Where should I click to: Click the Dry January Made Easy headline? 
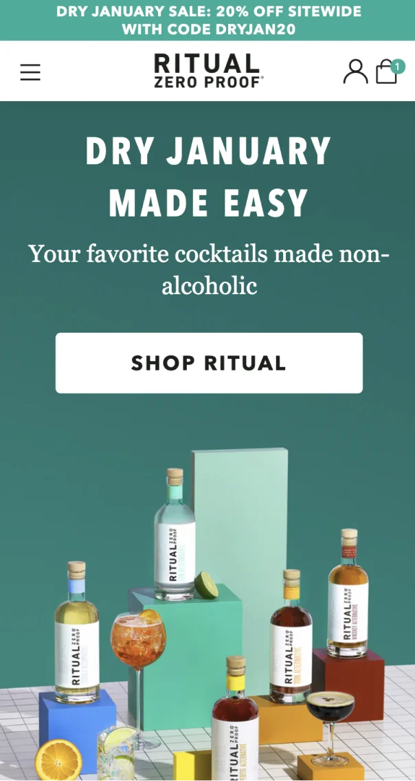(208, 176)
